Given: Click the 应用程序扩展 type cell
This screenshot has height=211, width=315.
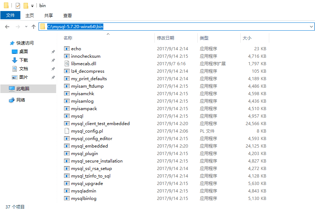Looking at the screenshot, I should pos(212,64).
